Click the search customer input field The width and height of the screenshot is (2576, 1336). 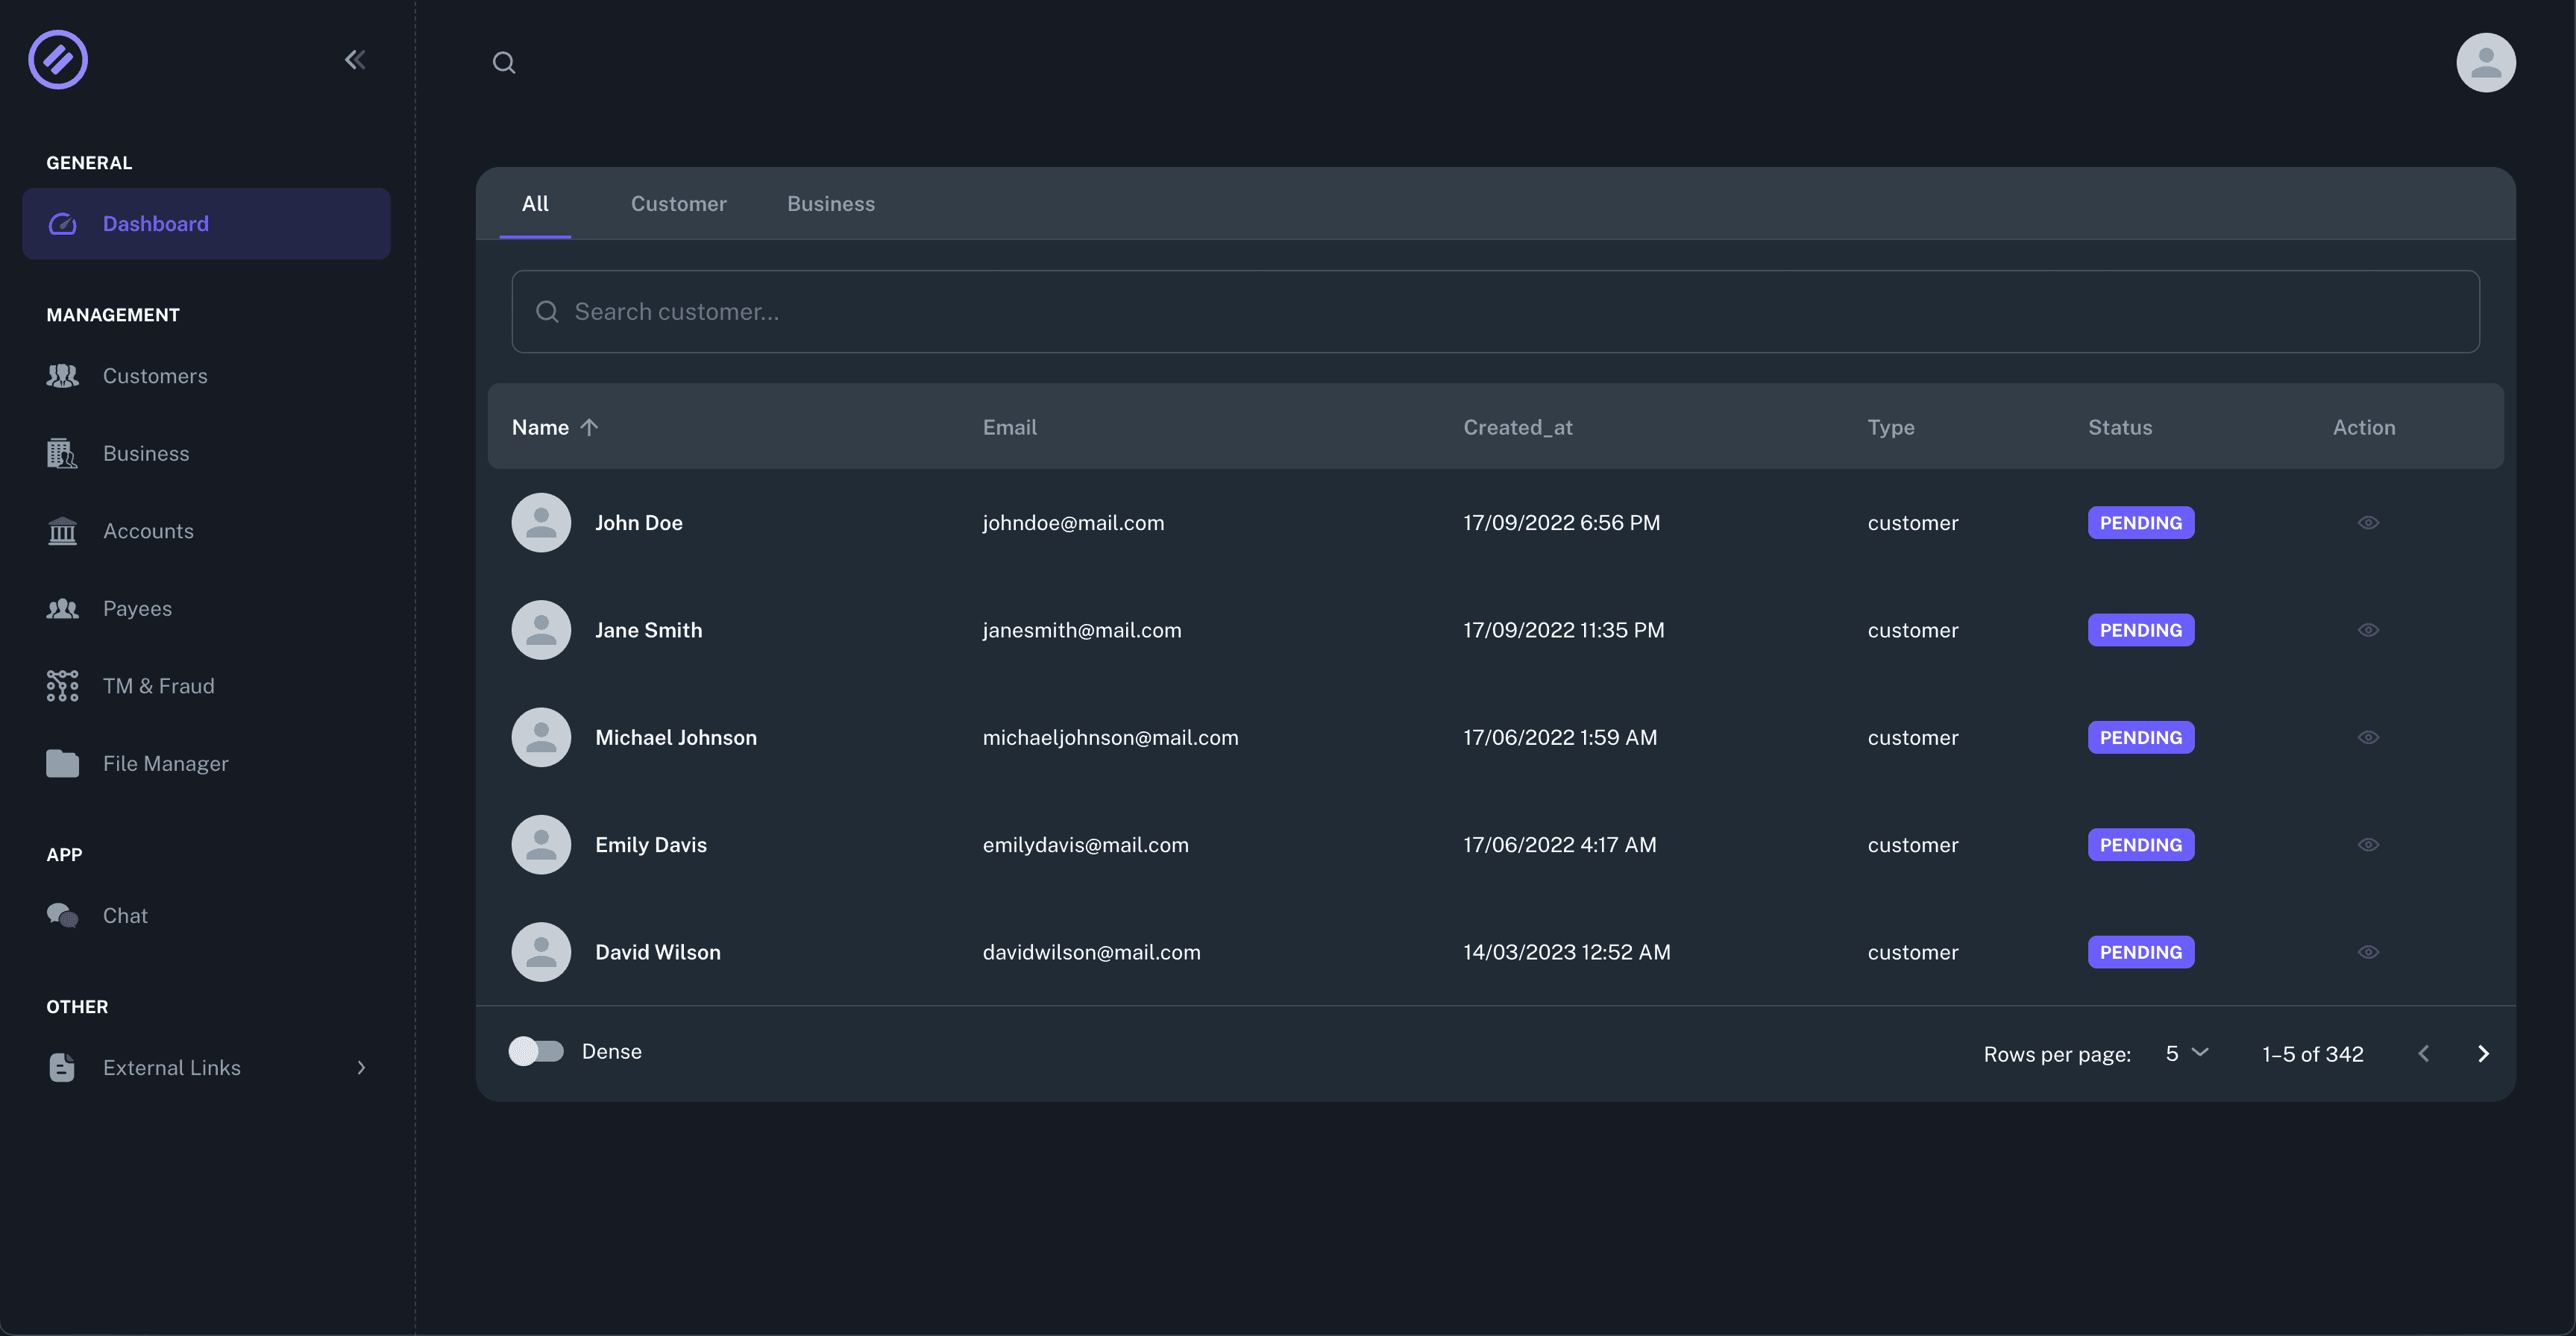tap(1496, 310)
